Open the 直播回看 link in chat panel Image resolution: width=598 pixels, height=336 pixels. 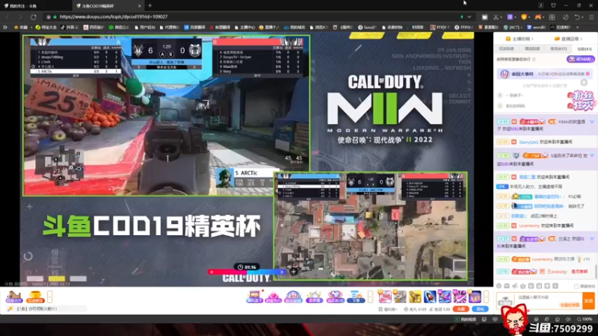(x=570, y=39)
